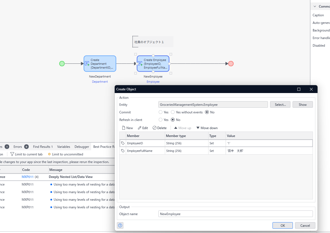Set Commit to Yes without events
Screen dimensions: 330x233
[173, 112]
